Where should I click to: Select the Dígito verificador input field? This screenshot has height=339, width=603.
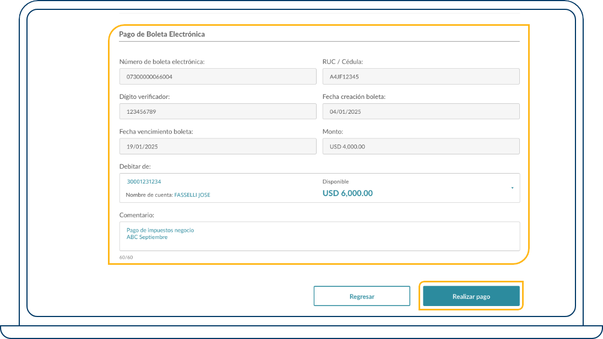click(218, 112)
